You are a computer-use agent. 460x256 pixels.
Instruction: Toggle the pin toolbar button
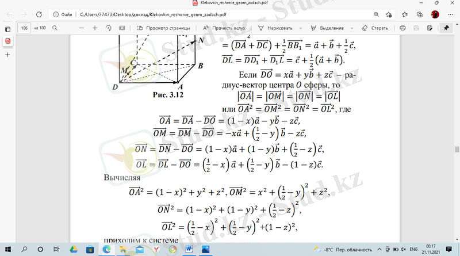coord(446,28)
